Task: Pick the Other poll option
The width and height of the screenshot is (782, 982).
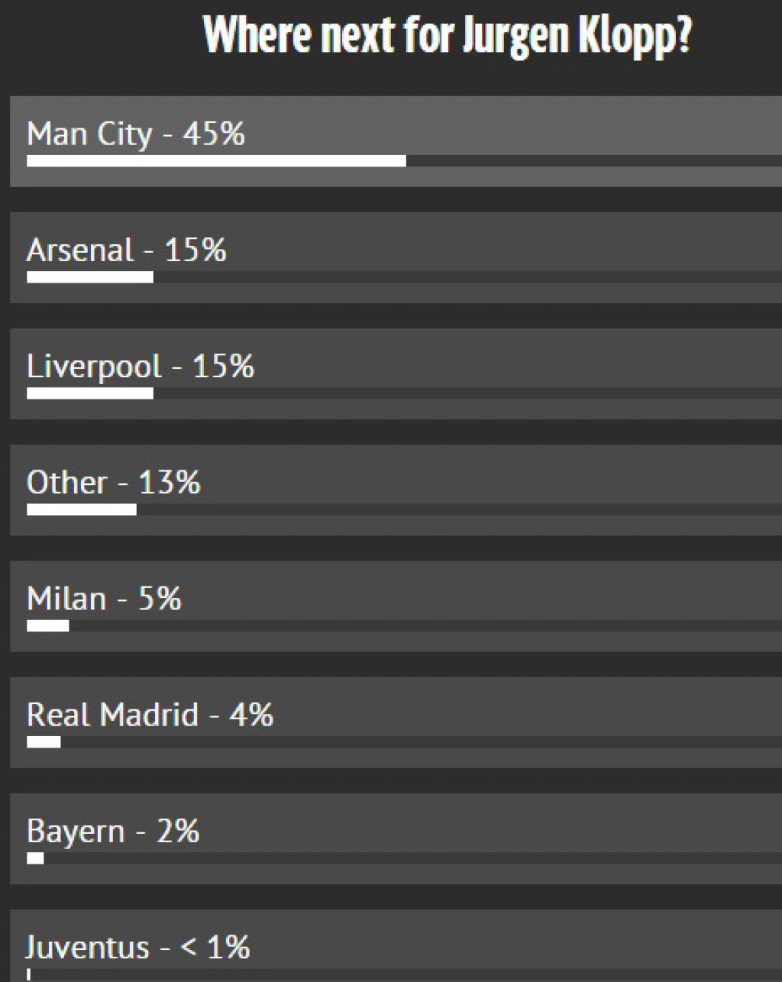Action: 396,490
